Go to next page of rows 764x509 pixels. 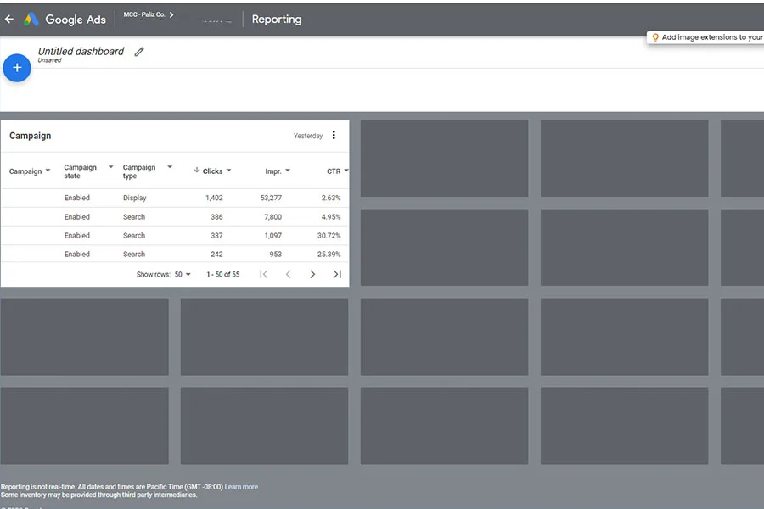(312, 274)
